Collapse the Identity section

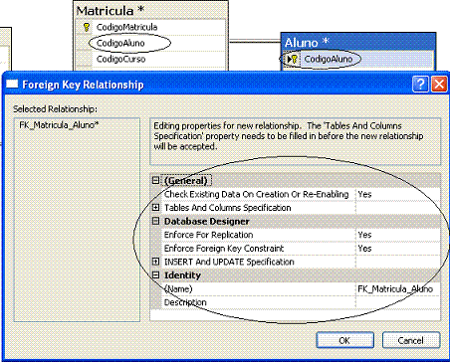tap(155, 275)
